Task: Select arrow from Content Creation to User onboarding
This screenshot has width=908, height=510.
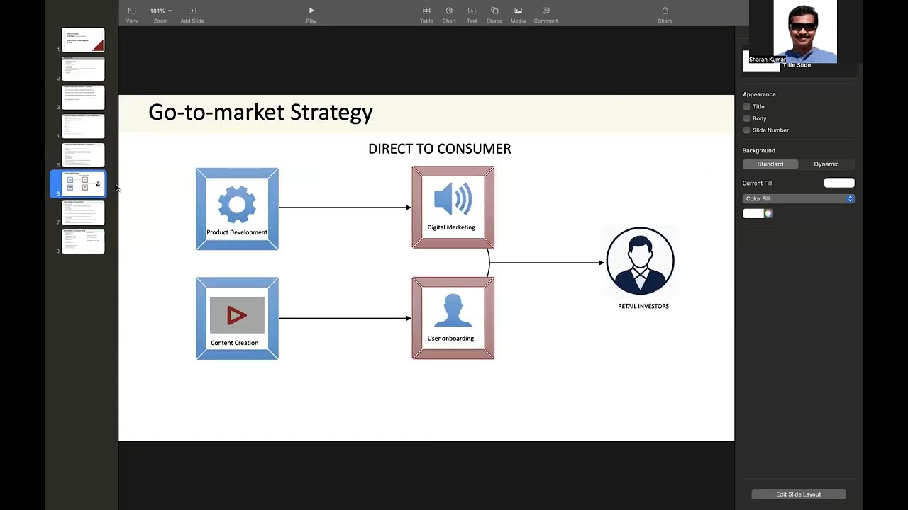Action: 345,318
